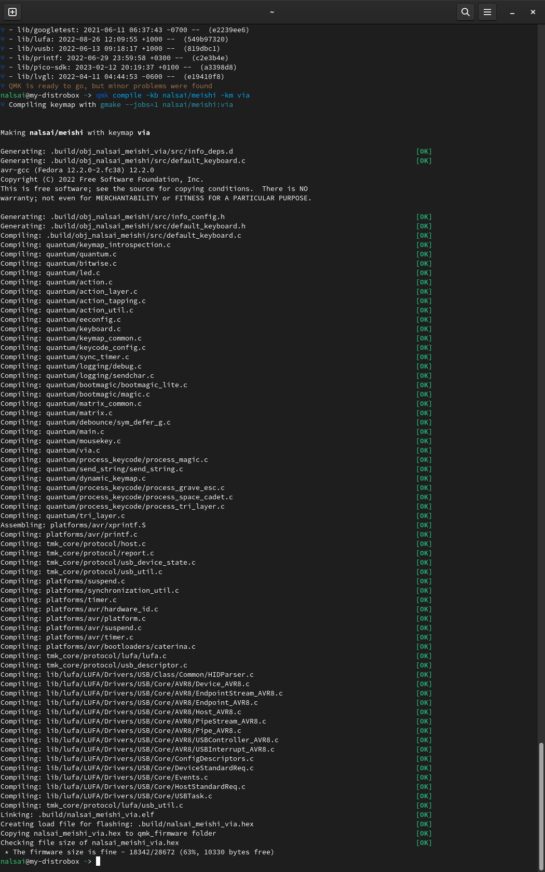The image size is (545, 872).
Task: Click the window title tilde in header
Action: point(272,12)
